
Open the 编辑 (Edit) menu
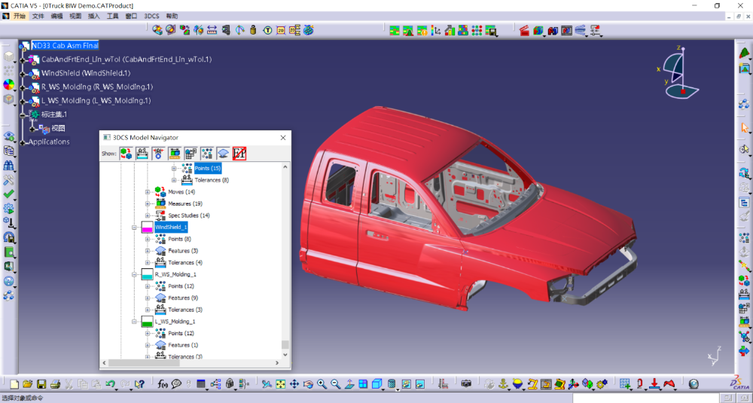coord(56,16)
